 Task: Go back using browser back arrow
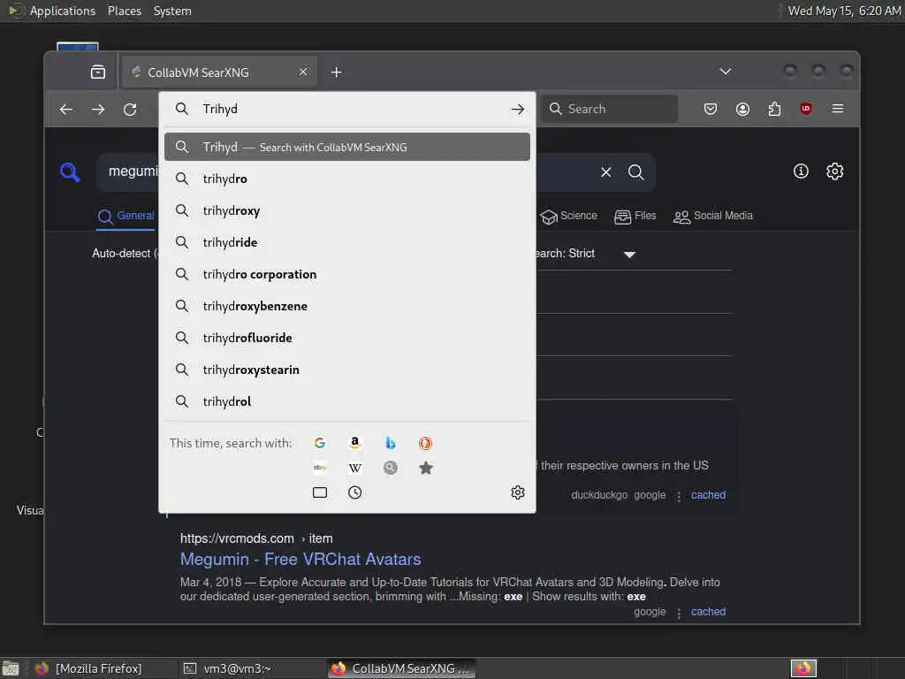[66, 109]
